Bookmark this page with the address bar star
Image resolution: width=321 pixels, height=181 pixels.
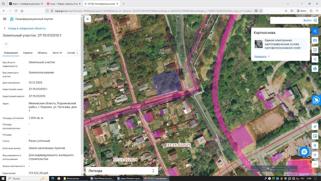tap(261, 11)
